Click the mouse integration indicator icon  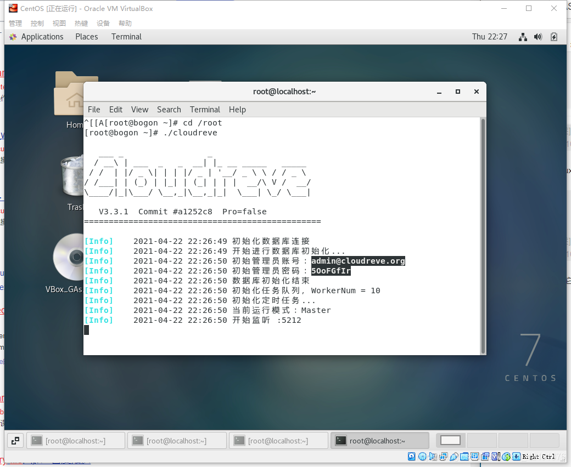[506, 457]
